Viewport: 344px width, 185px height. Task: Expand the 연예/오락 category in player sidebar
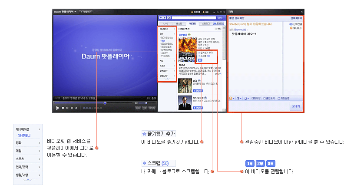point(167,71)
